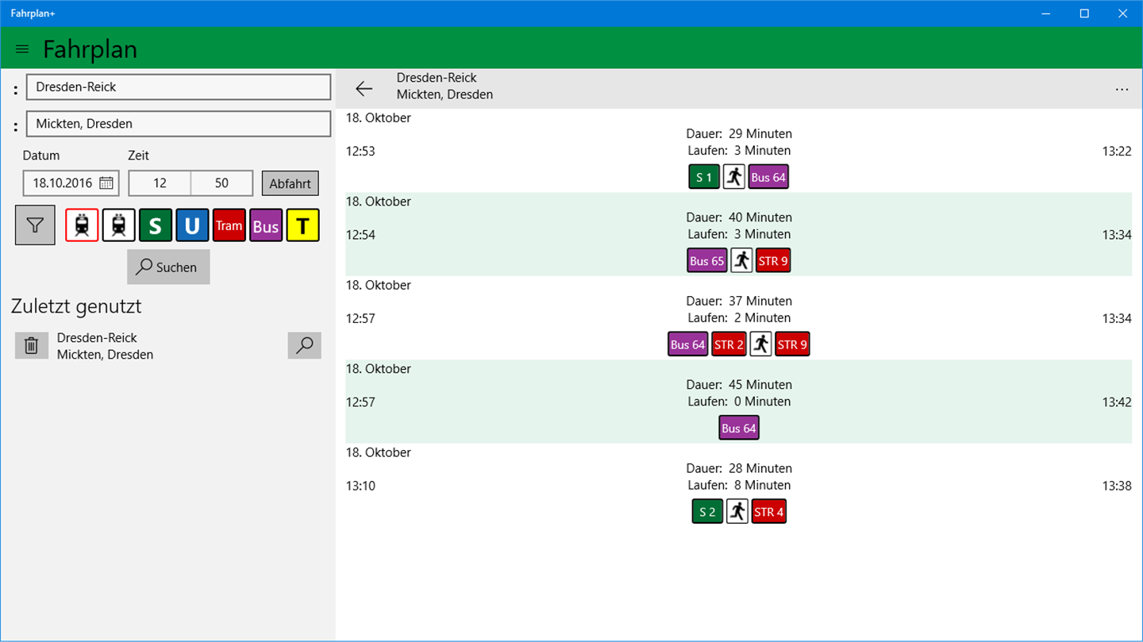The height and width of the screenshot is (642, 1143).
Task: Open the funnel filter options
Action: click(35, 225)
